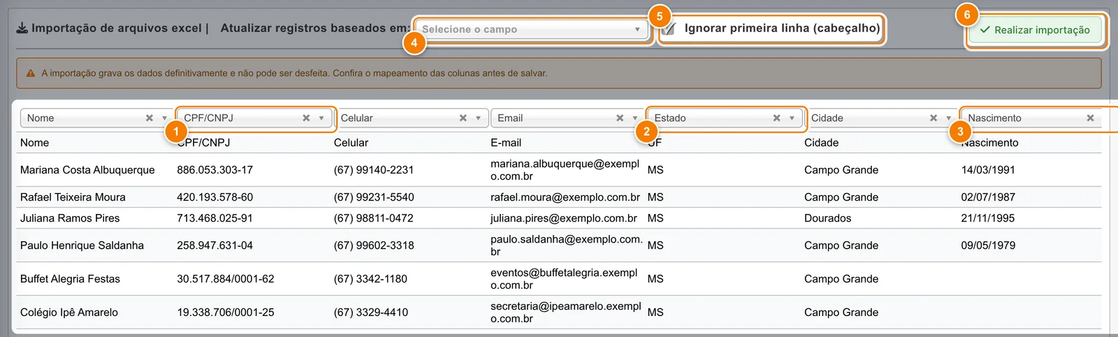The height and width of the screenshot is (337, 1118).
Task: Select name 'Rafael Teixeira Moura'
Action: point(73,197)
